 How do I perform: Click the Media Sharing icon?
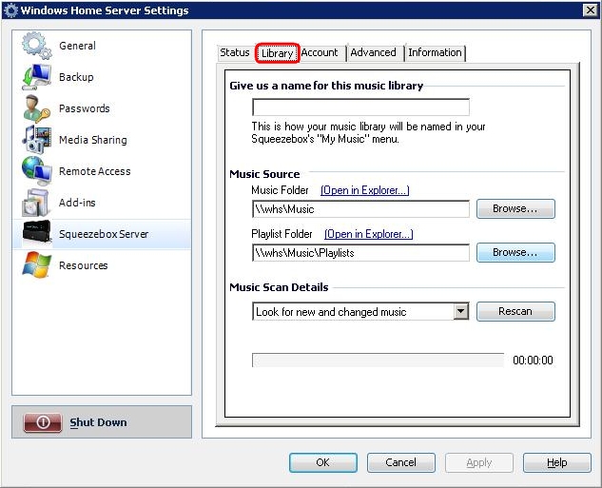click(x=36, y=140)
